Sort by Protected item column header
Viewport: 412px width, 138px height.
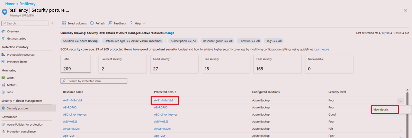point(165,92)
